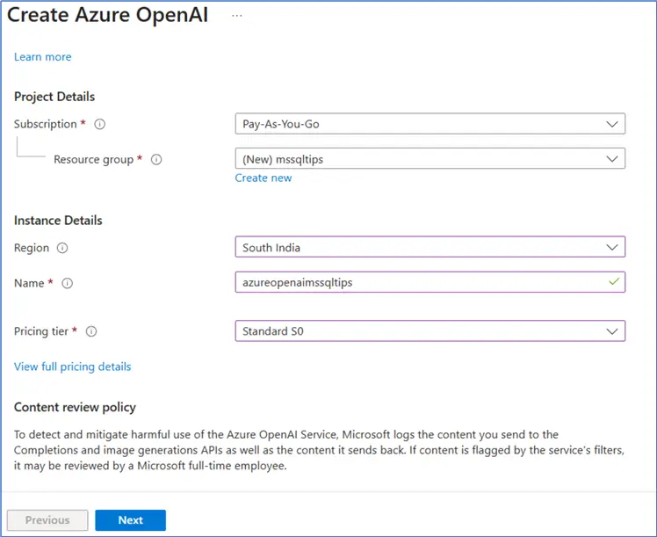Click the green validation checkmark in Name
The height and width of the screenshot is (537, 657).
click(x=614, y=282)
